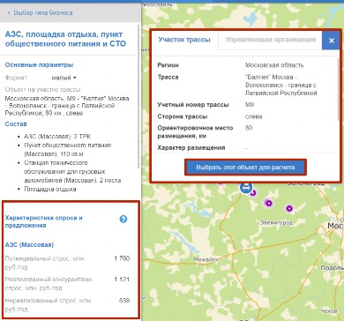344x321 pixels.
Task: Click the АЗС (Массовая), 2 ТРК item
Action: click(x=57, y=137)
